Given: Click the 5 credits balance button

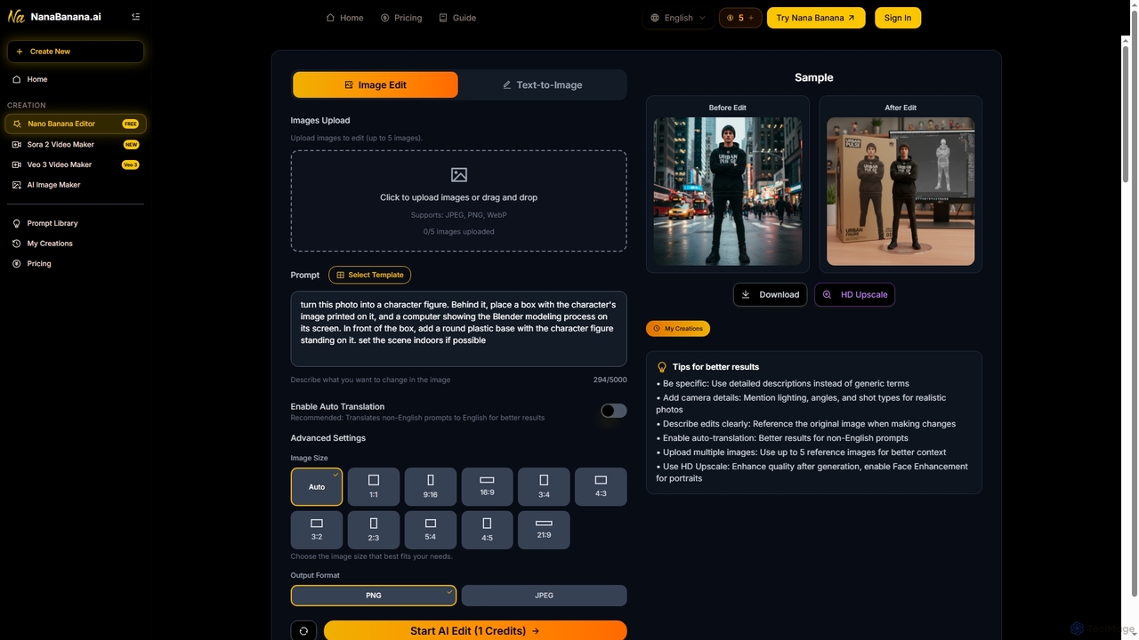Looking at the screenshot, I should click(x=740, y=18).
